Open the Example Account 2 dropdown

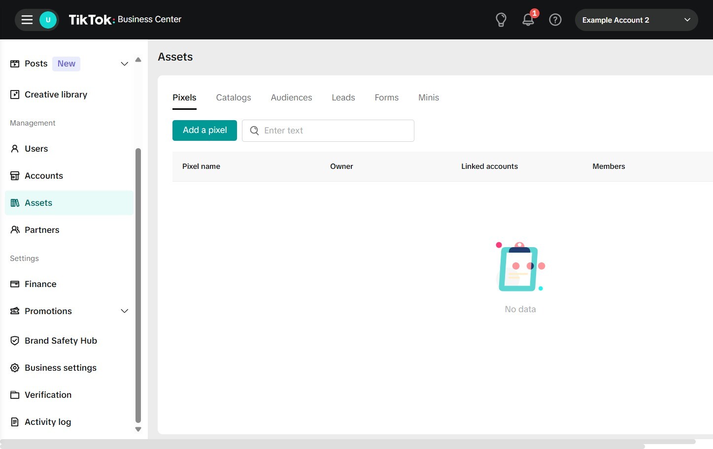636,20
